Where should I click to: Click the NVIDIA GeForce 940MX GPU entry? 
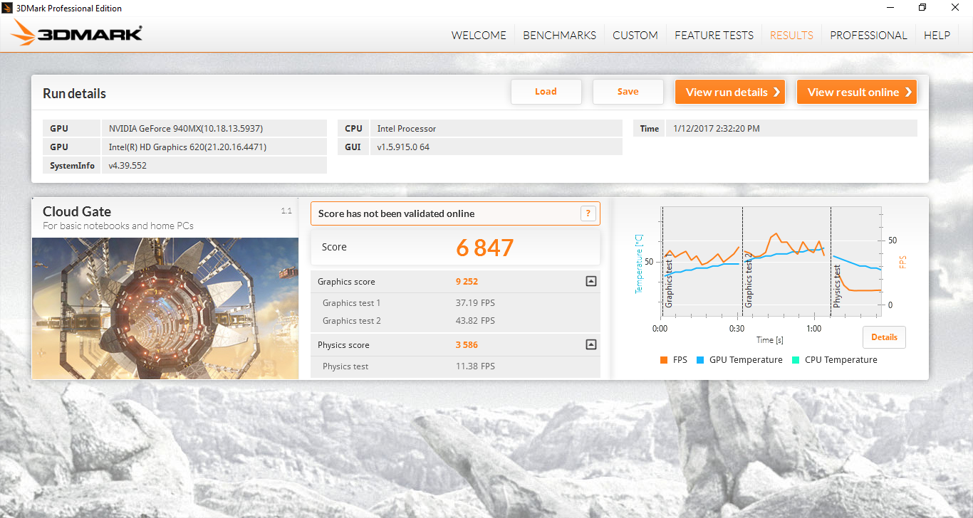pyautogui.click(x=214, y=129)
